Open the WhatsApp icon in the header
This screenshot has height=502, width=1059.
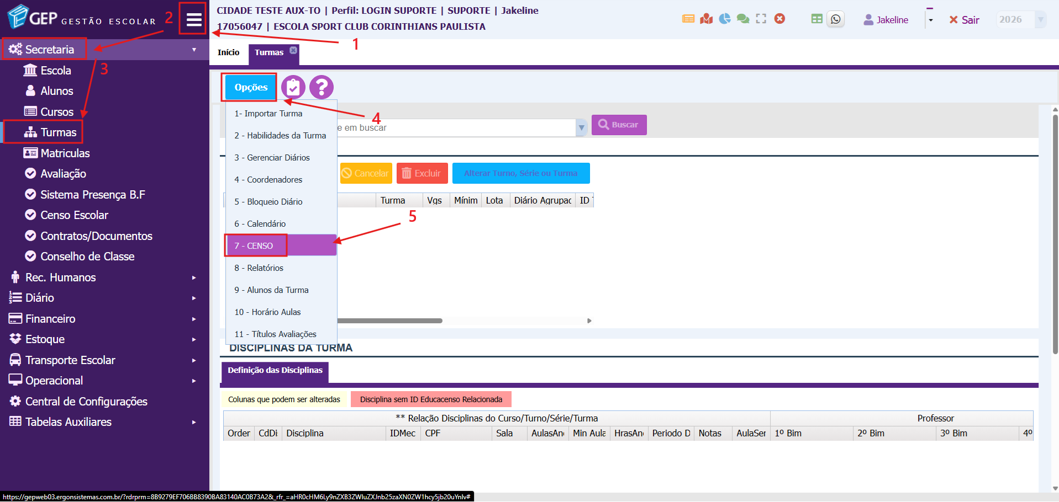tap(835, 19)
